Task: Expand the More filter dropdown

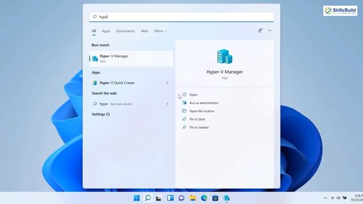Action: (160, 31)
